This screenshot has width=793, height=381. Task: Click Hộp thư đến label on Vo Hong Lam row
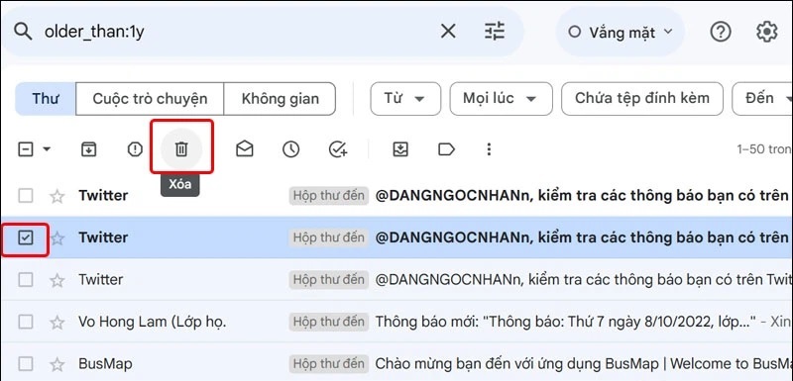coord(329,322)
